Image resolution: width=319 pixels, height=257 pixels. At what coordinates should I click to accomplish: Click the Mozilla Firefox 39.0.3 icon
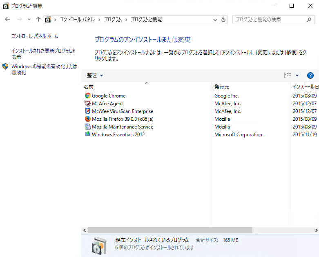click(88, 119)
